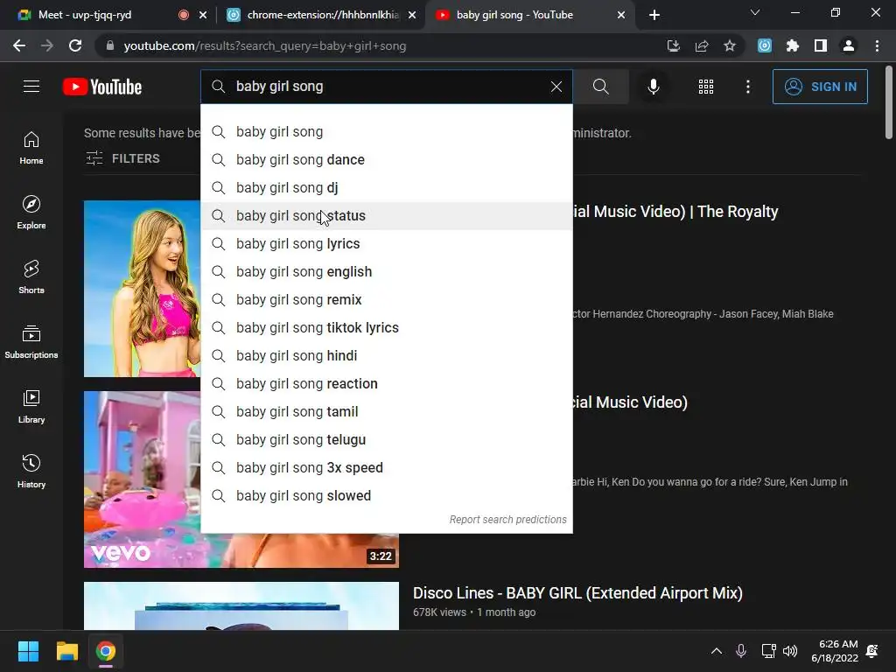
Task: Go back in browser
Action: (x=19, y=45)
